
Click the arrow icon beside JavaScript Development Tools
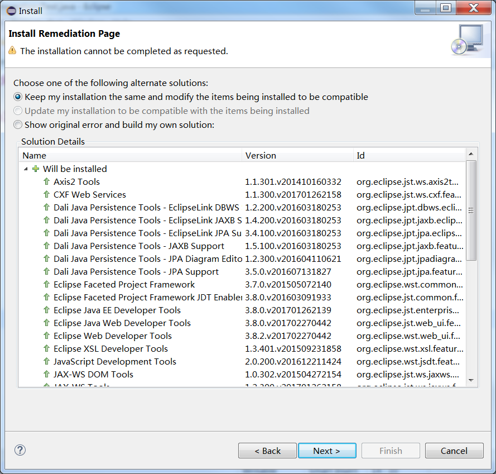pos(46,361)
